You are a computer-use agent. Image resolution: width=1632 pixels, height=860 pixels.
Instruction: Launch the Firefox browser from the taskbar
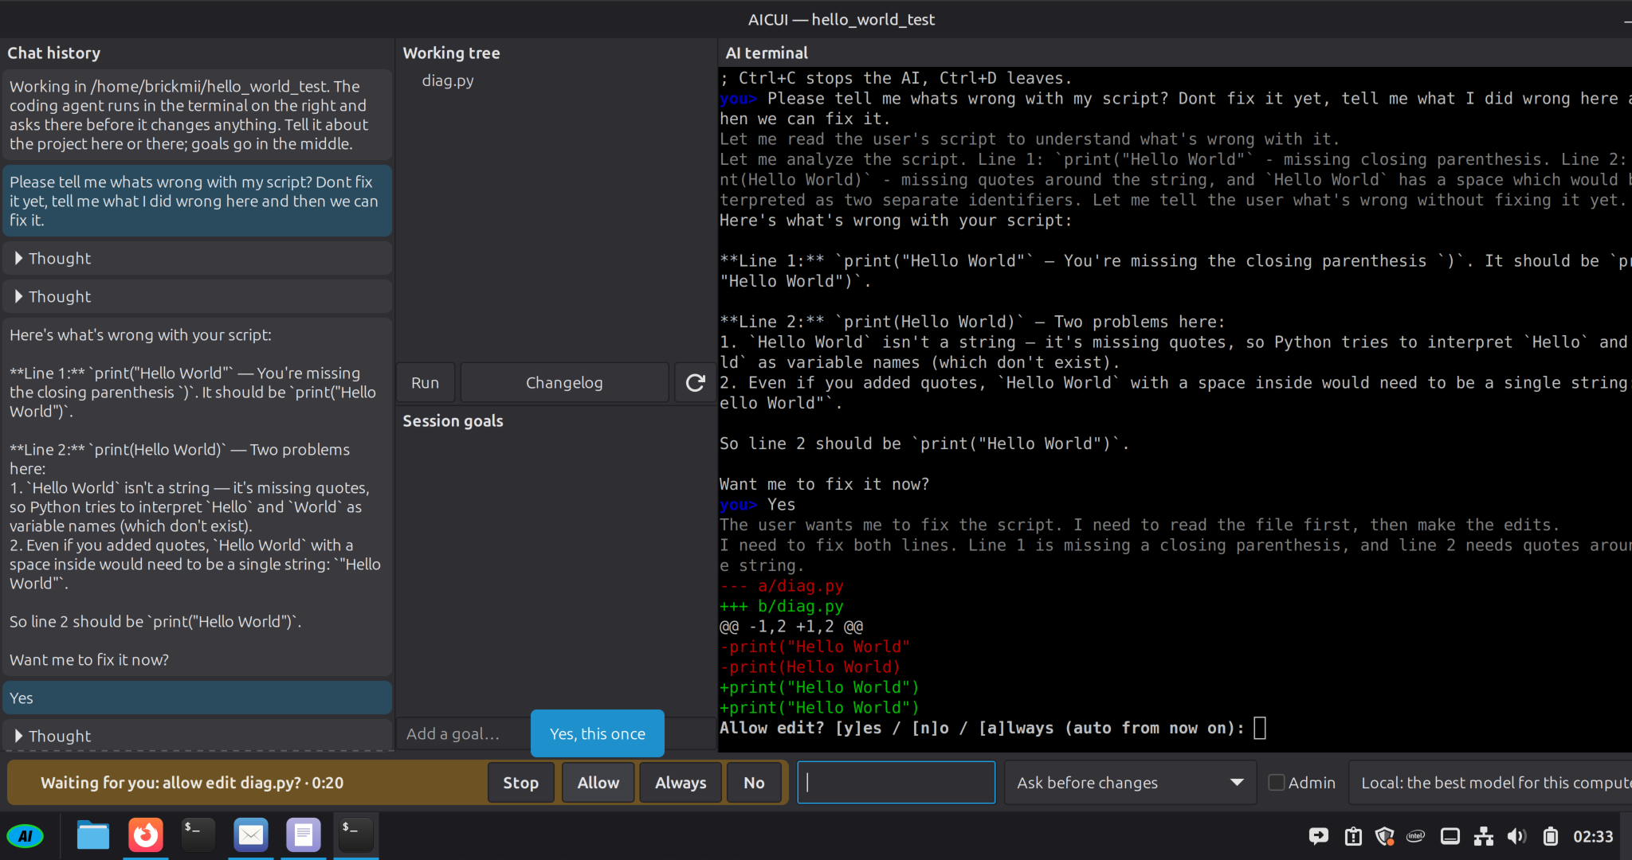146,835
